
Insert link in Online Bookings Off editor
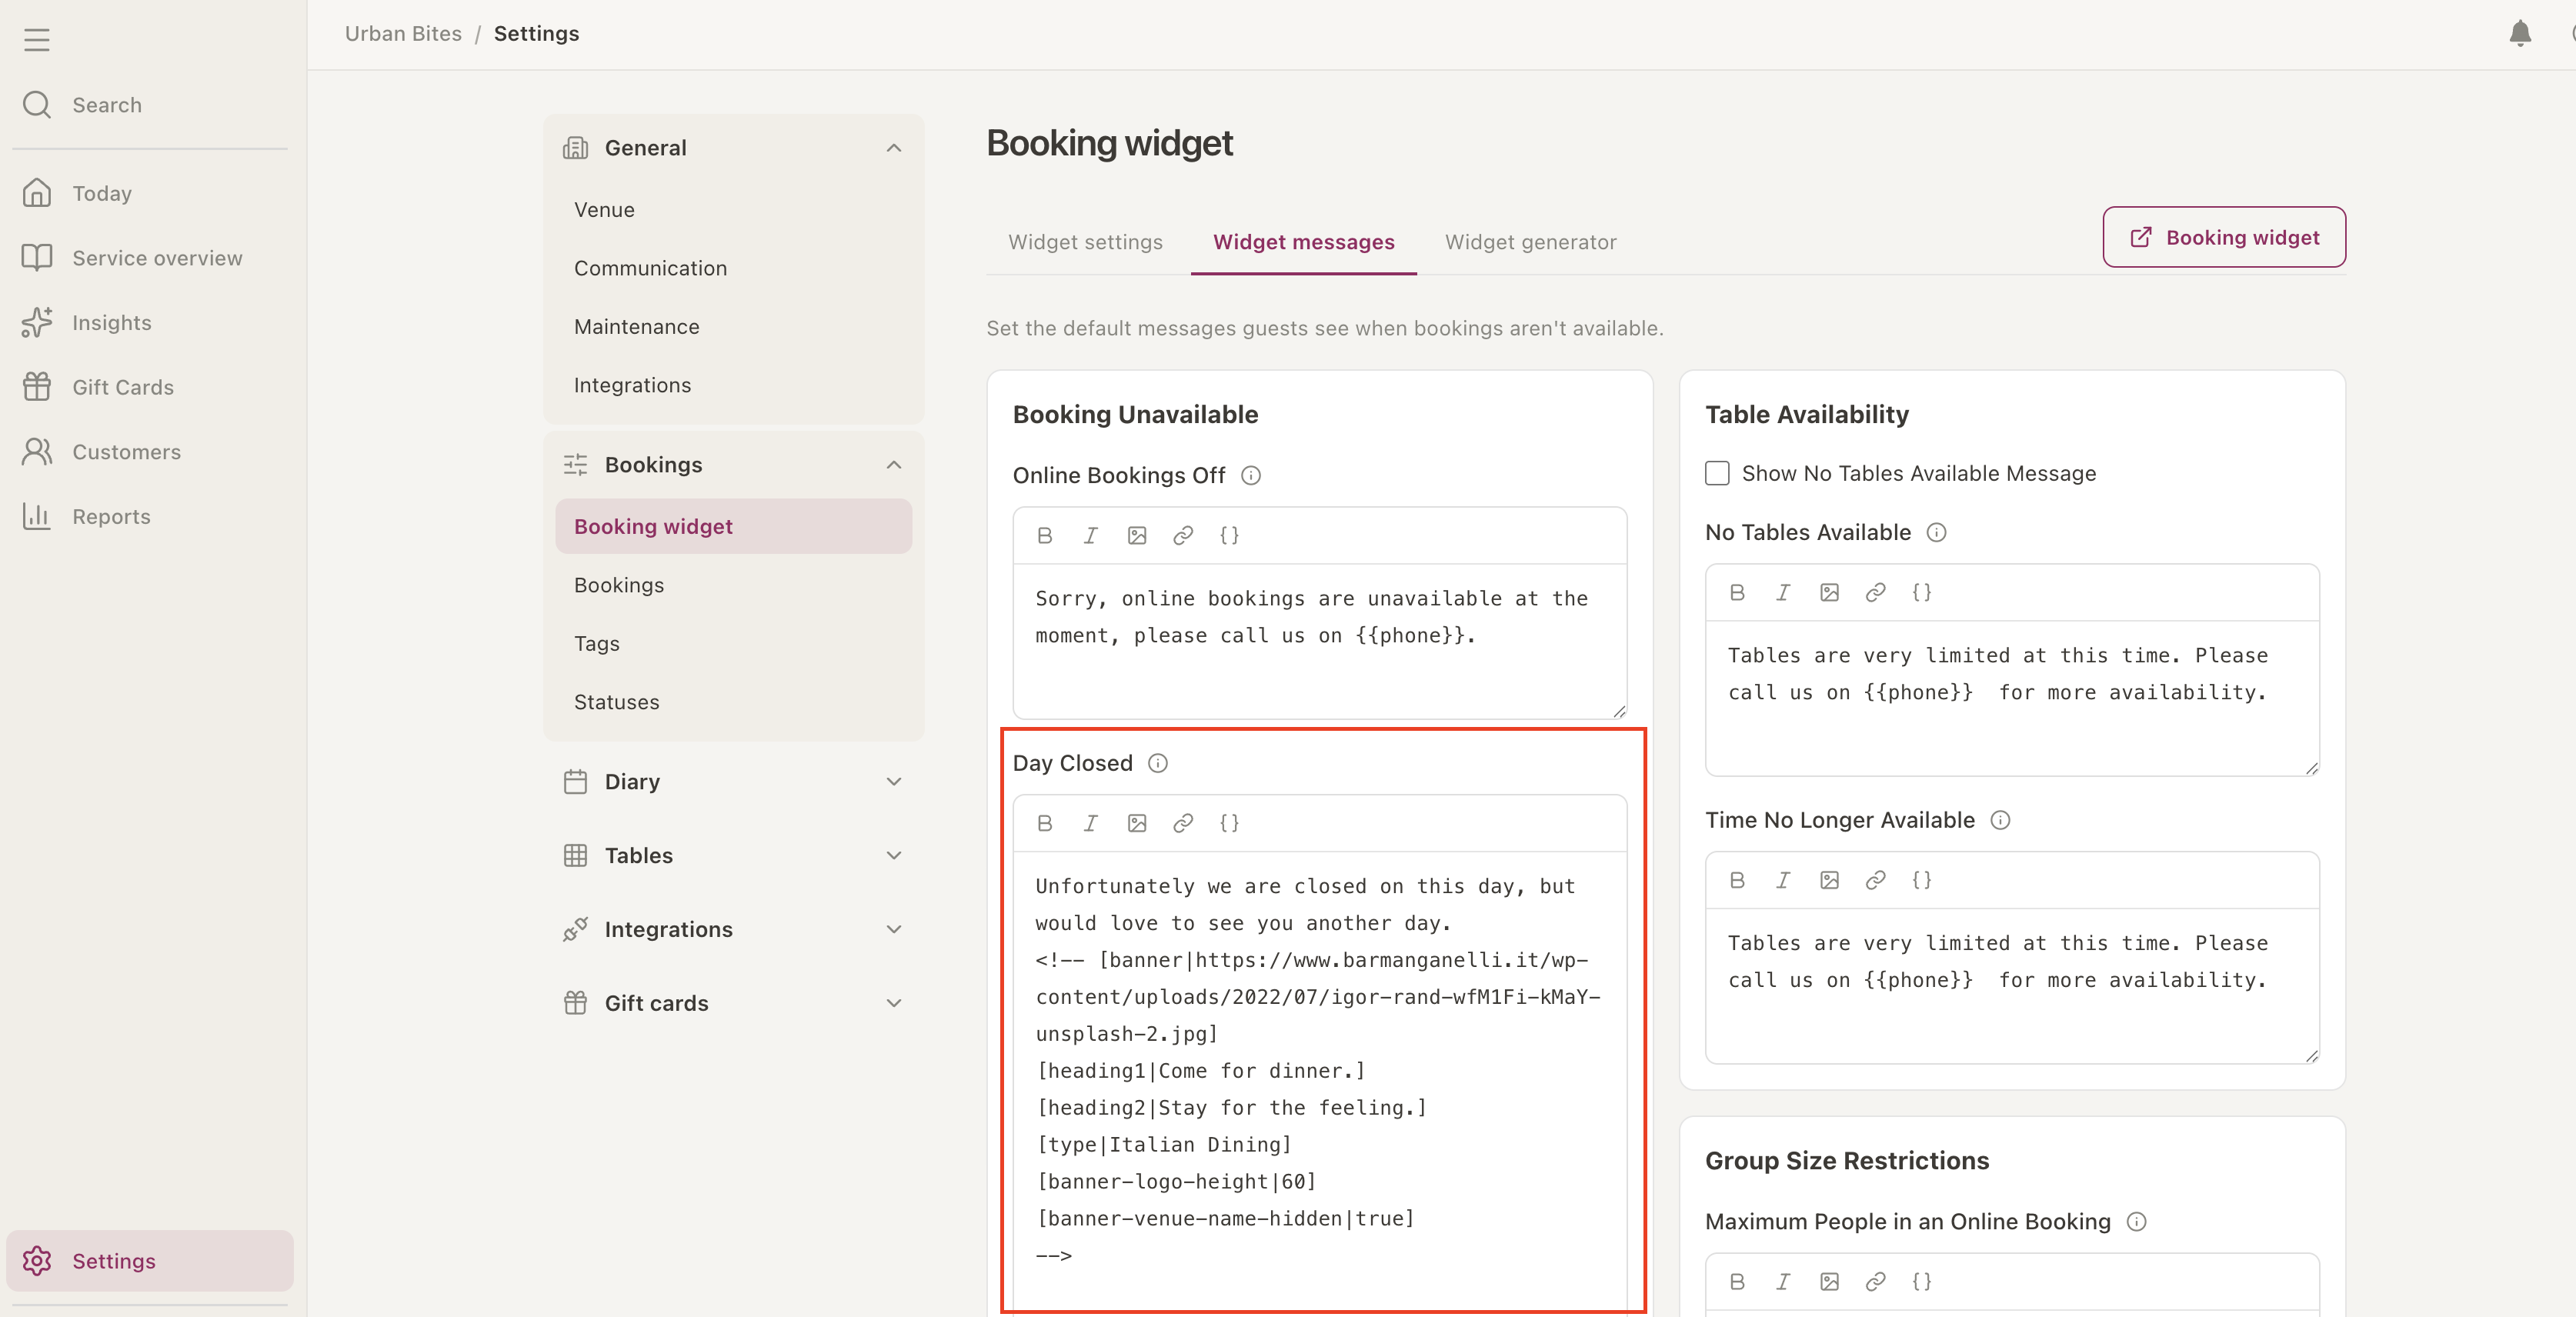[x=1183, y=536]
